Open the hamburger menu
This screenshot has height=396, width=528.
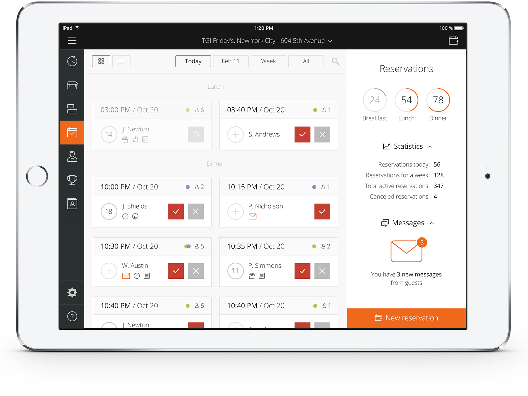point(72,40)
